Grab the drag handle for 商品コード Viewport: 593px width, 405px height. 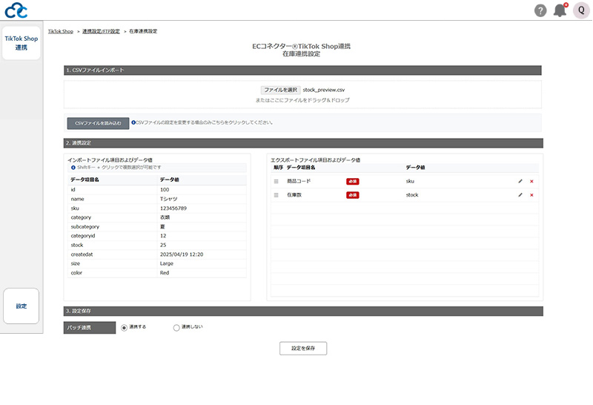tap(276, 181)
